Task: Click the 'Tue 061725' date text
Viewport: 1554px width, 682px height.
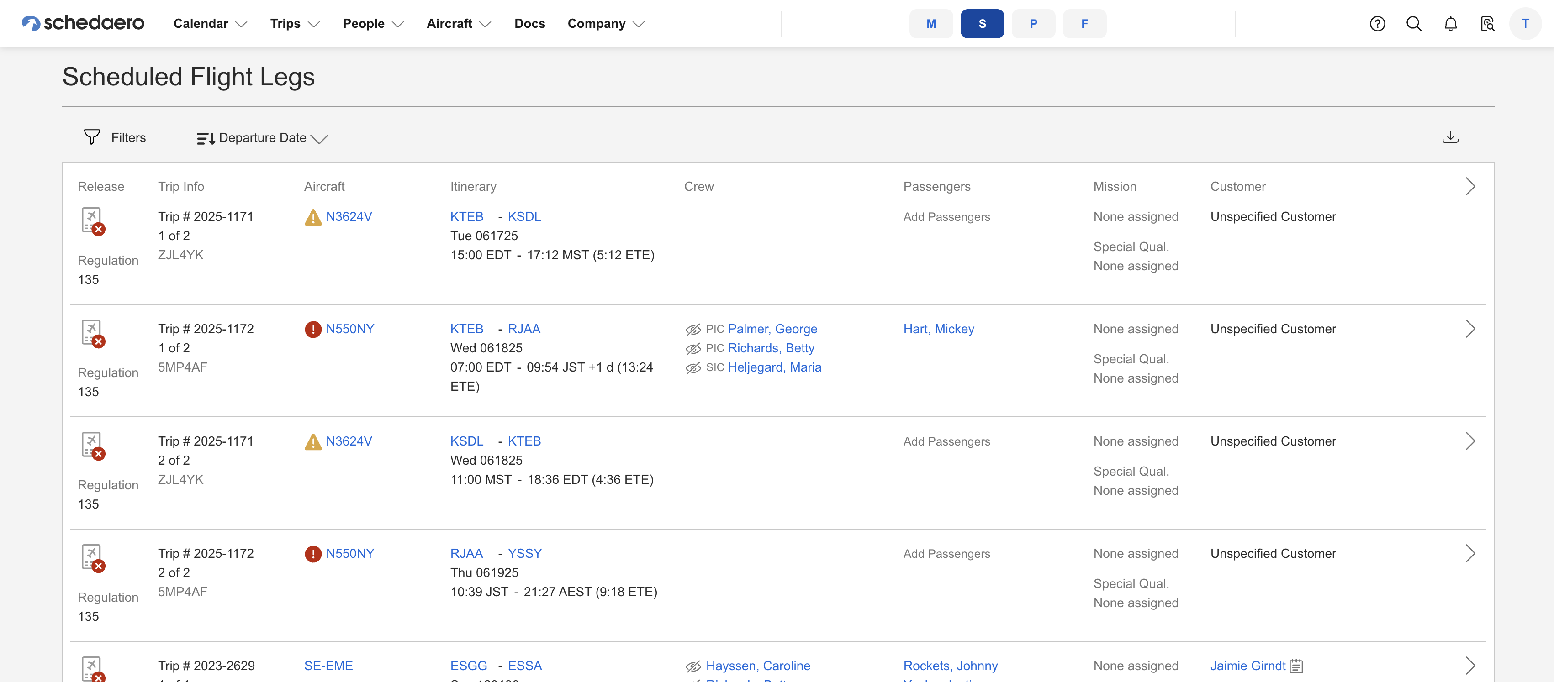Action: 484,236
